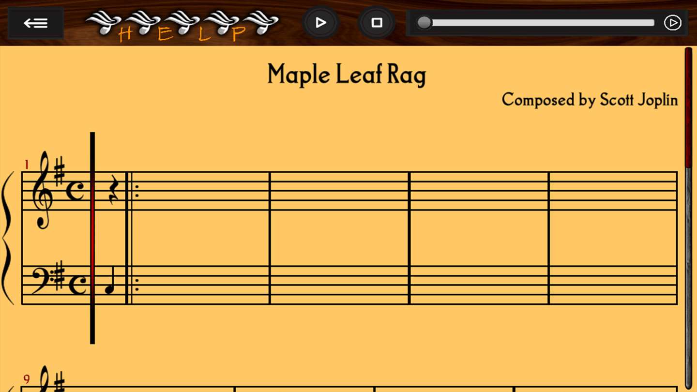Screen dimensions: 697x392
Task: Click the playback progress slider knob
Action: click(424, 23)
